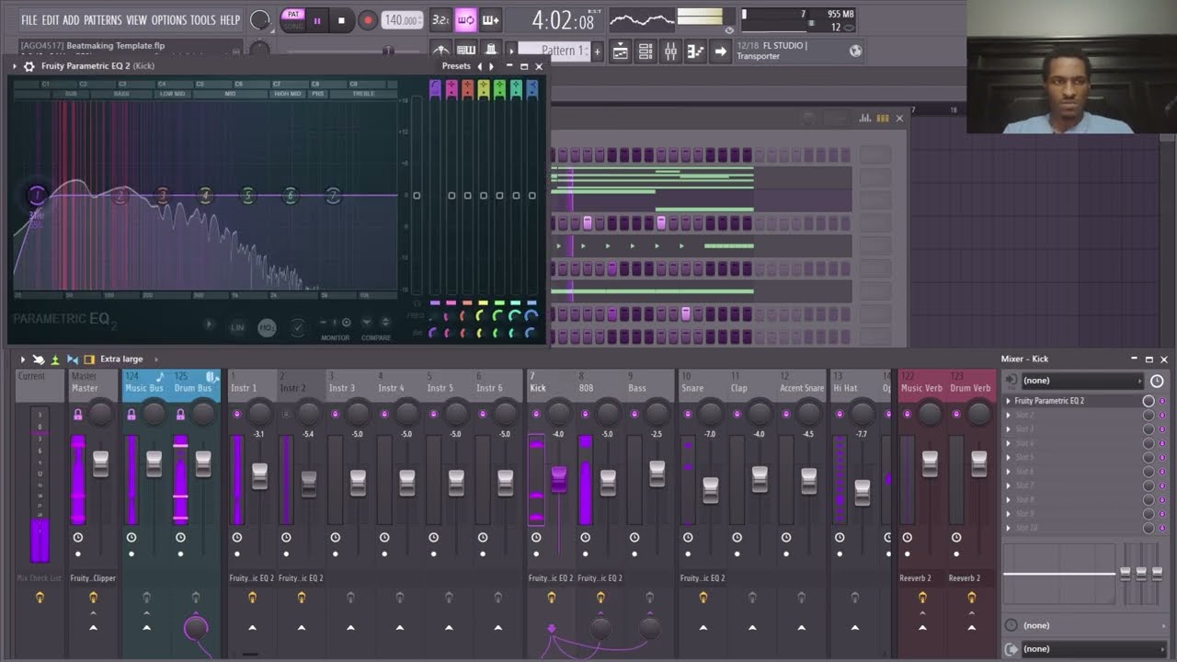
Task: Click the Master track latency clock icon
Action: [x=78, y=538]
